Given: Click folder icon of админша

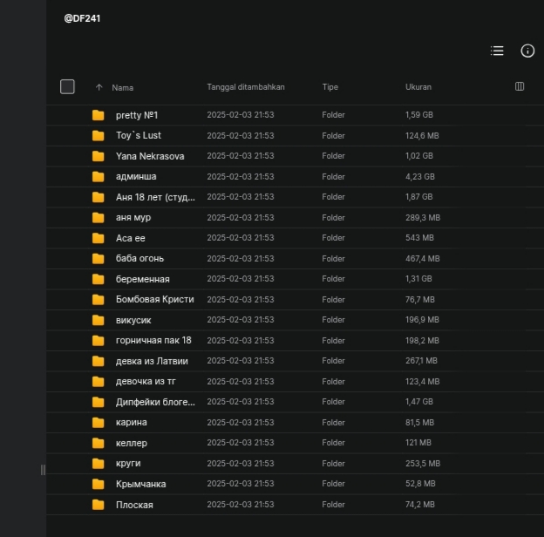Looking at the screenshot, I should click(99, 177).
